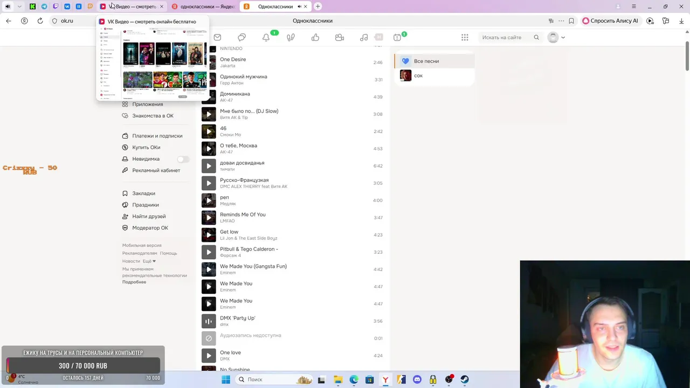Click the 'Рекламодателям' footer link
Image resolution: width=690 pixels, height=388 pixels.
tap(140, 253)
